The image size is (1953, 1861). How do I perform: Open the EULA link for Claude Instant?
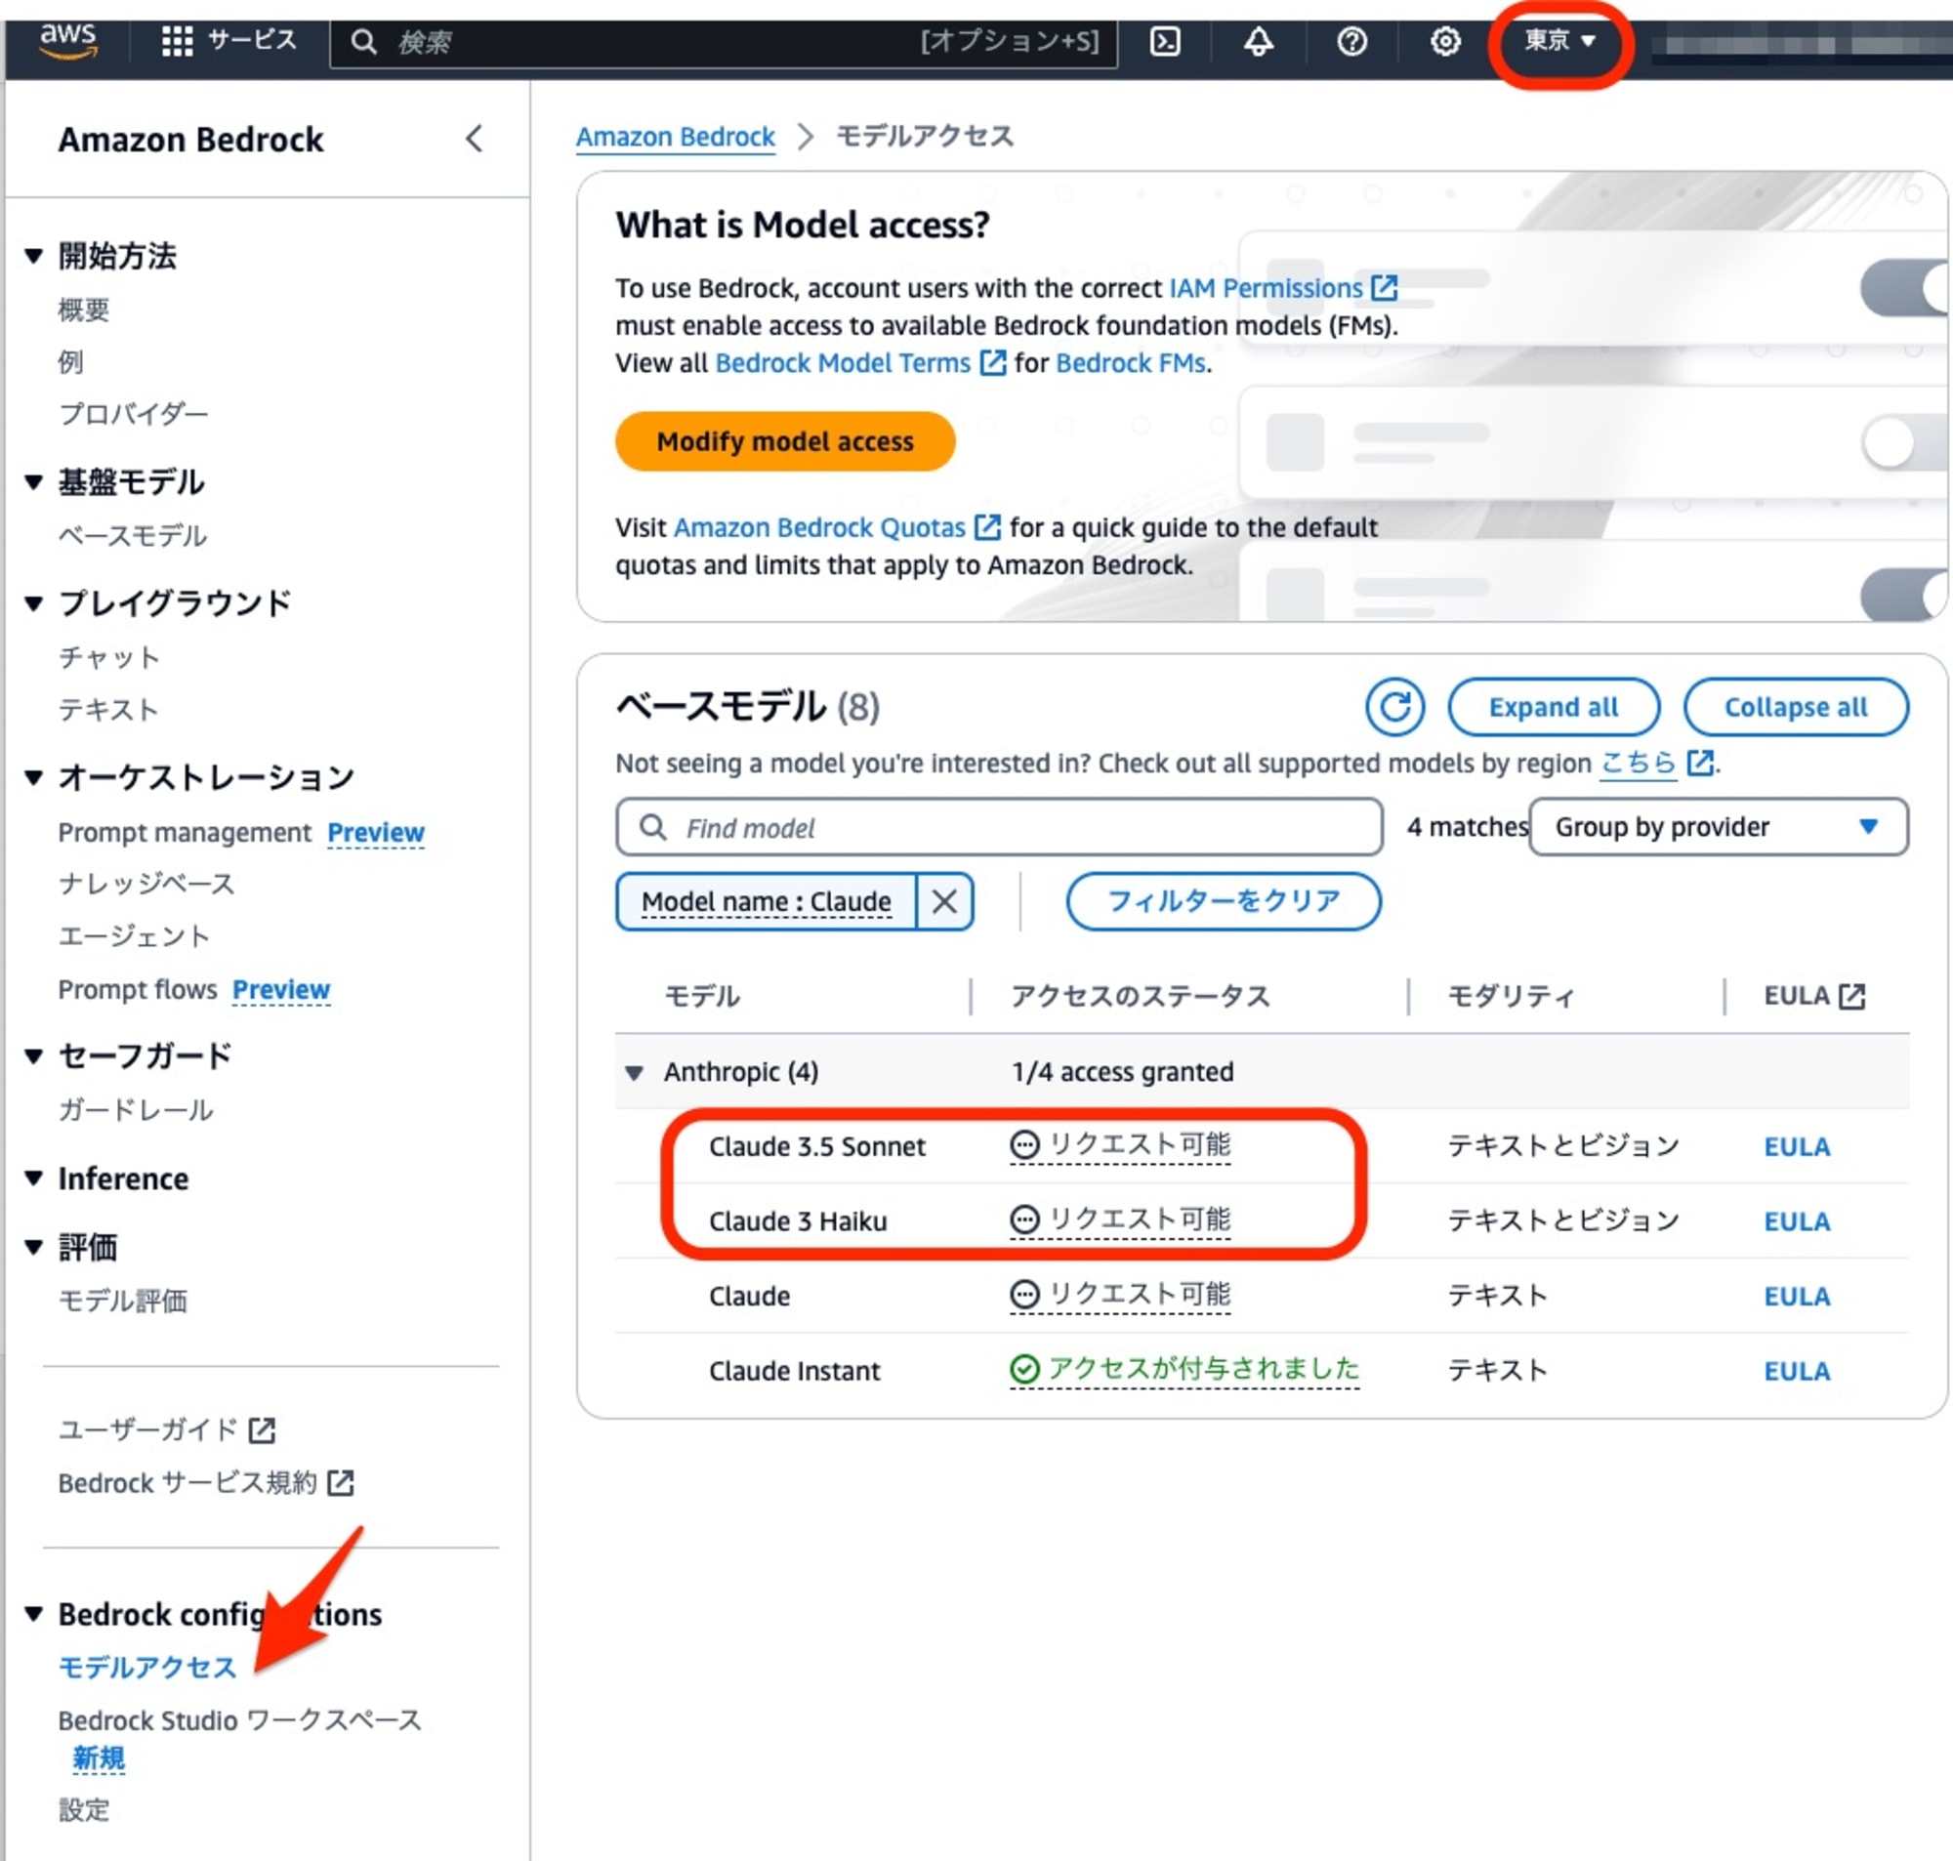(1797, 1371)
